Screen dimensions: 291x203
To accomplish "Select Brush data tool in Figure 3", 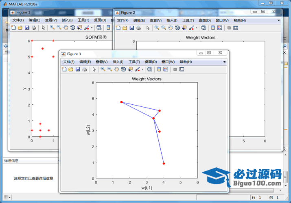I will point(137,69).
